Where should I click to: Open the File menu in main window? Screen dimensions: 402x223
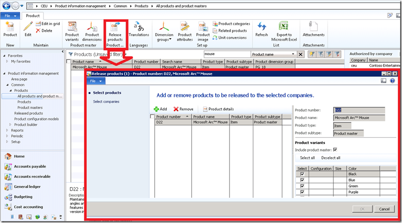point(10,15)
